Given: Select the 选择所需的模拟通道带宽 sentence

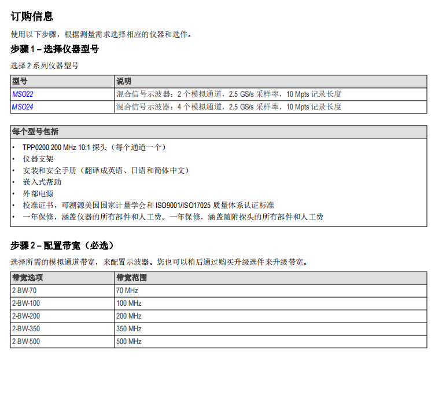Looking at the screenshot, I should [159, 262].
